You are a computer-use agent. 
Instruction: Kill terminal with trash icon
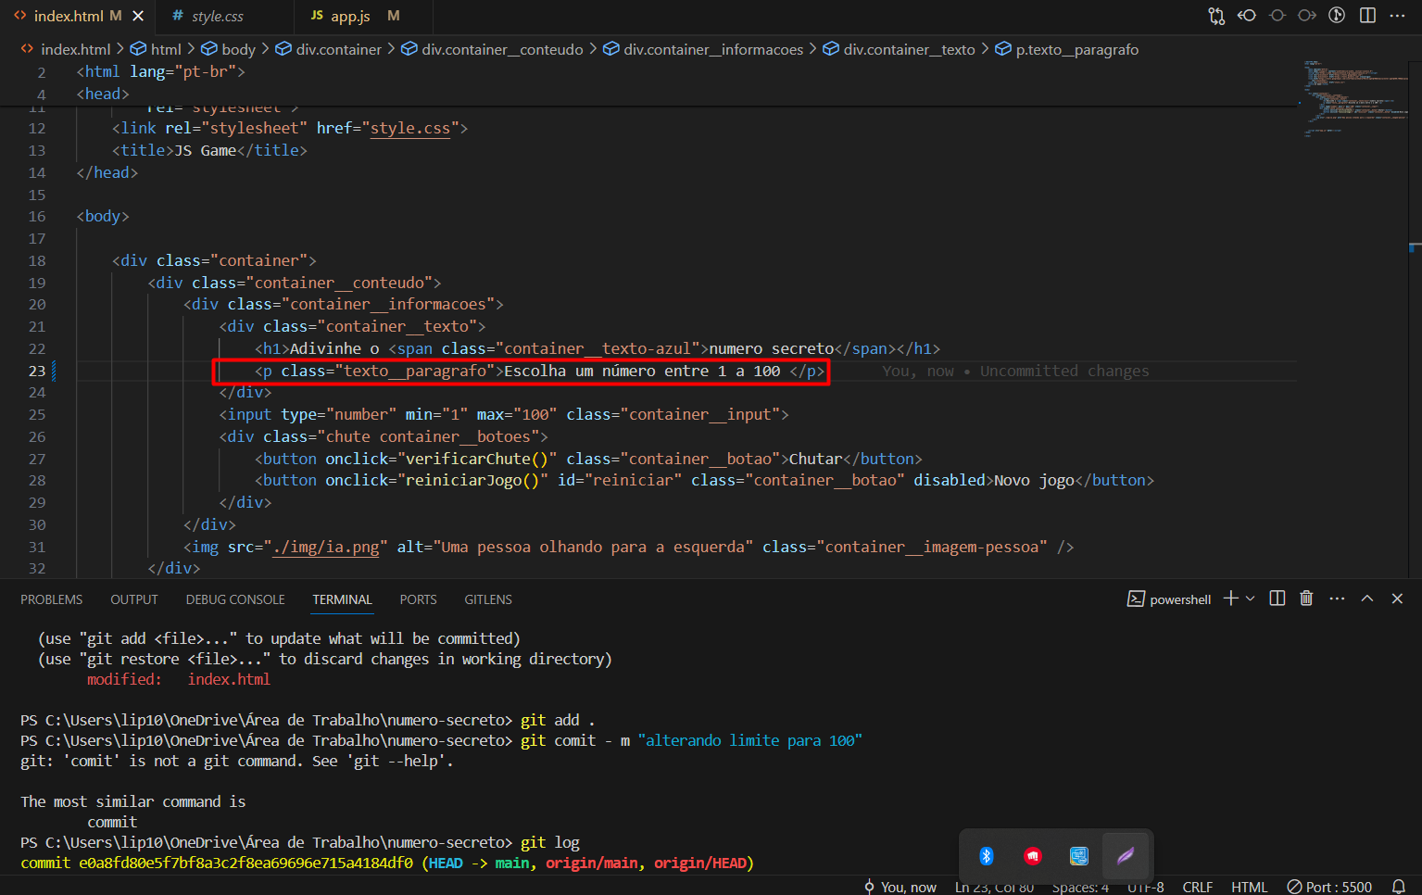click(x=1306, y=599)
